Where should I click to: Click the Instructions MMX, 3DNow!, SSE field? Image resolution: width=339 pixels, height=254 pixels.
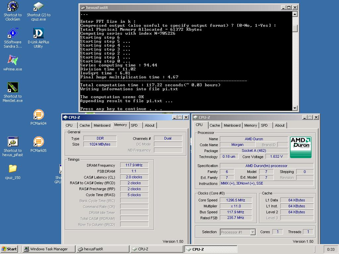[266, 183]
